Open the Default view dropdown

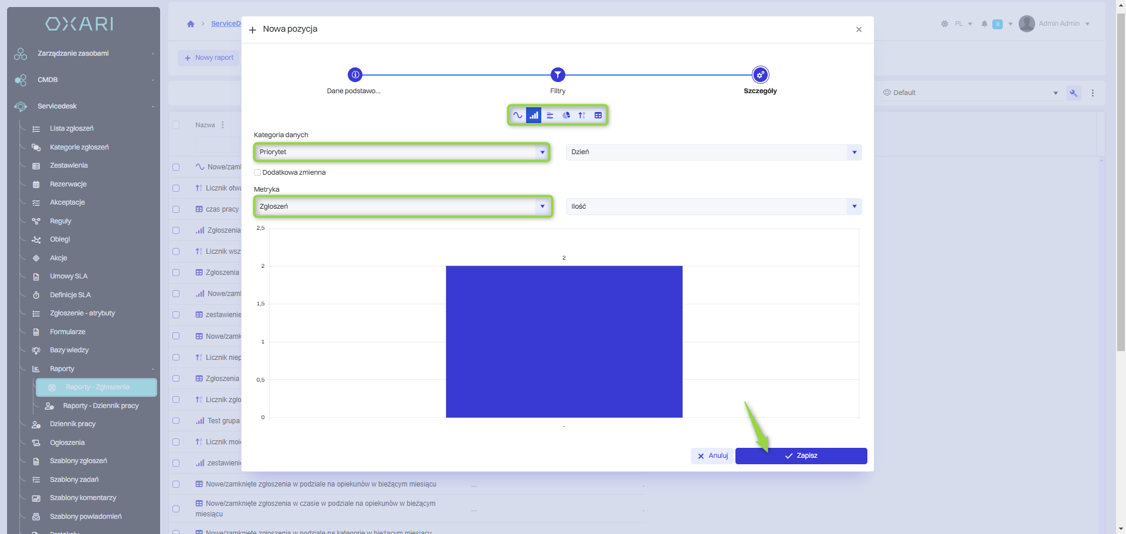pyautogui.click(x=971, y=93)
